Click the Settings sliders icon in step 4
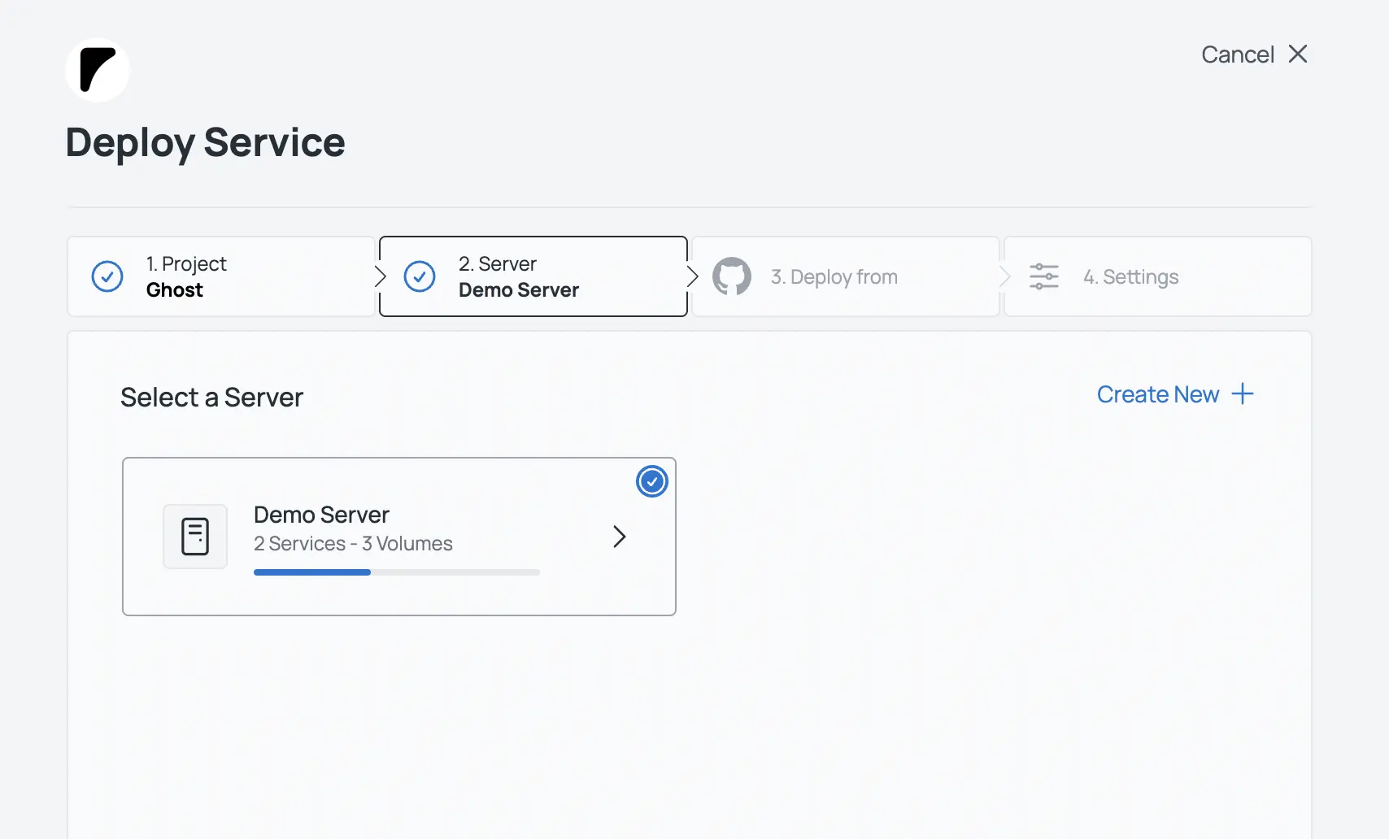Image resolution: width=1389 pixels, height=839 pixels. tap(1043, 276)
